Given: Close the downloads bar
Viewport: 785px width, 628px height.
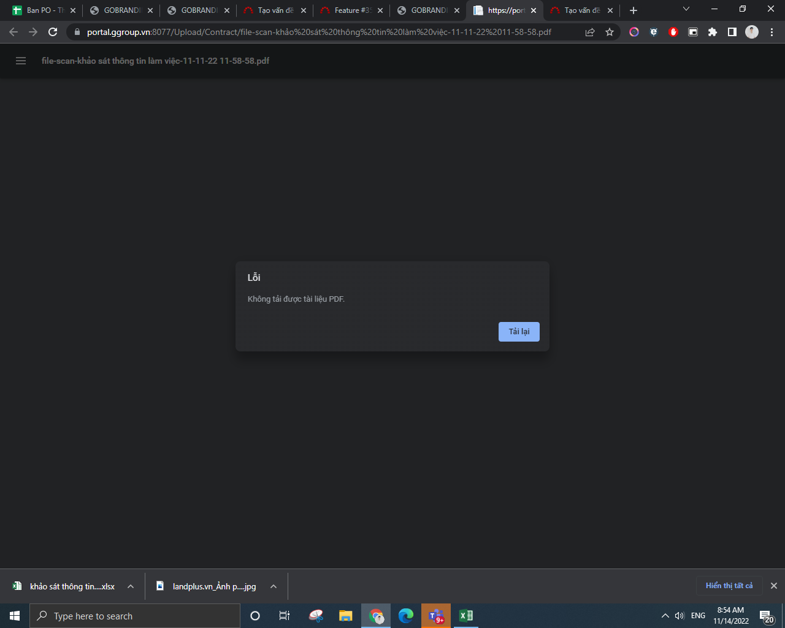Looking at the screenshot, I should pos(774,586).
